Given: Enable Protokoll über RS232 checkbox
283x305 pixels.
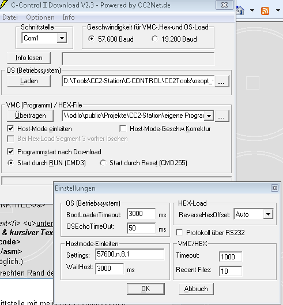Looking at the screenshot, I should 179,232.
